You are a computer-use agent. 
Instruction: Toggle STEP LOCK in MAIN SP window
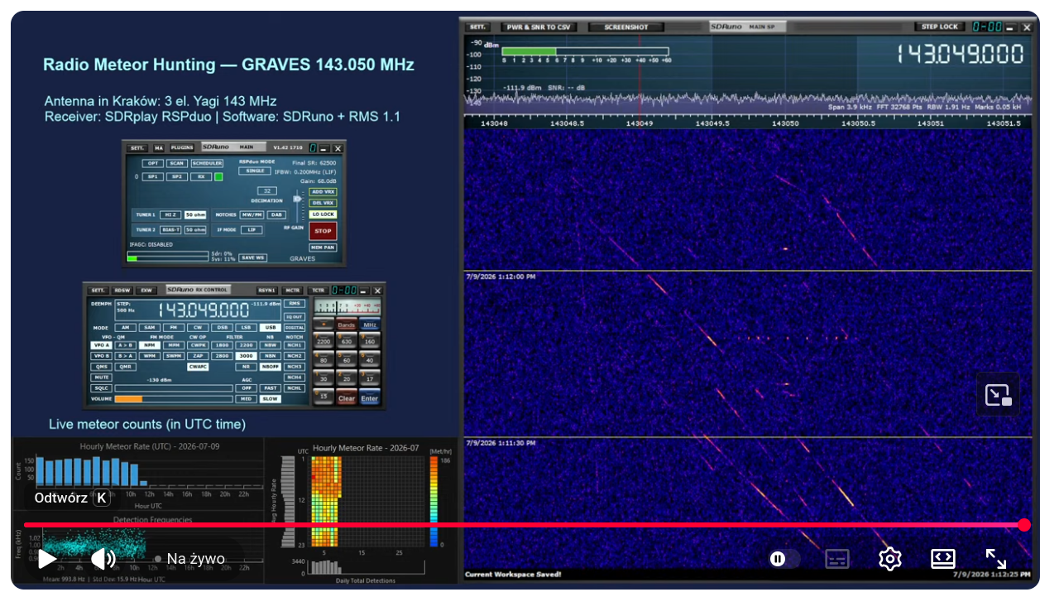pyautogui.click(x=940, y=26)
